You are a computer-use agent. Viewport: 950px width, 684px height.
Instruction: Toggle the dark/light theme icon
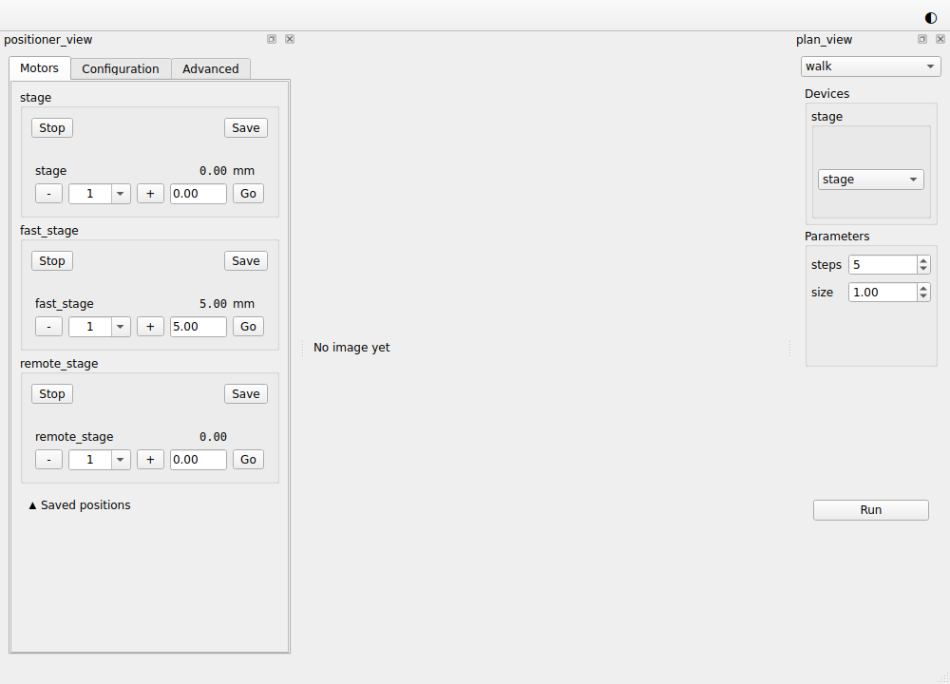(931, 18)
